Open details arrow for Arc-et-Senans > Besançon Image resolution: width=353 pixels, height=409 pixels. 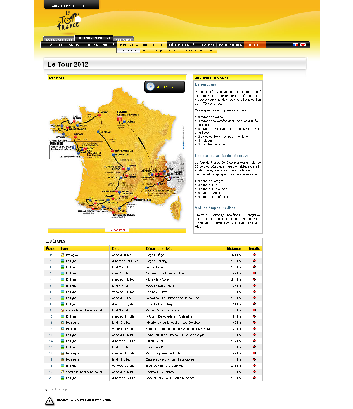coord(254,310)
